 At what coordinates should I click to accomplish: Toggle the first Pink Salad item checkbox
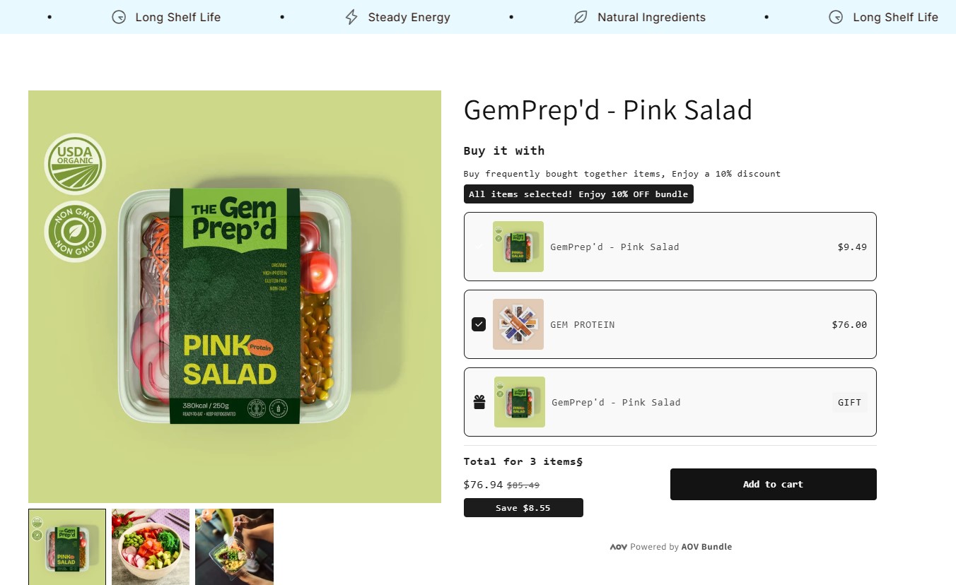click(479, 247)
